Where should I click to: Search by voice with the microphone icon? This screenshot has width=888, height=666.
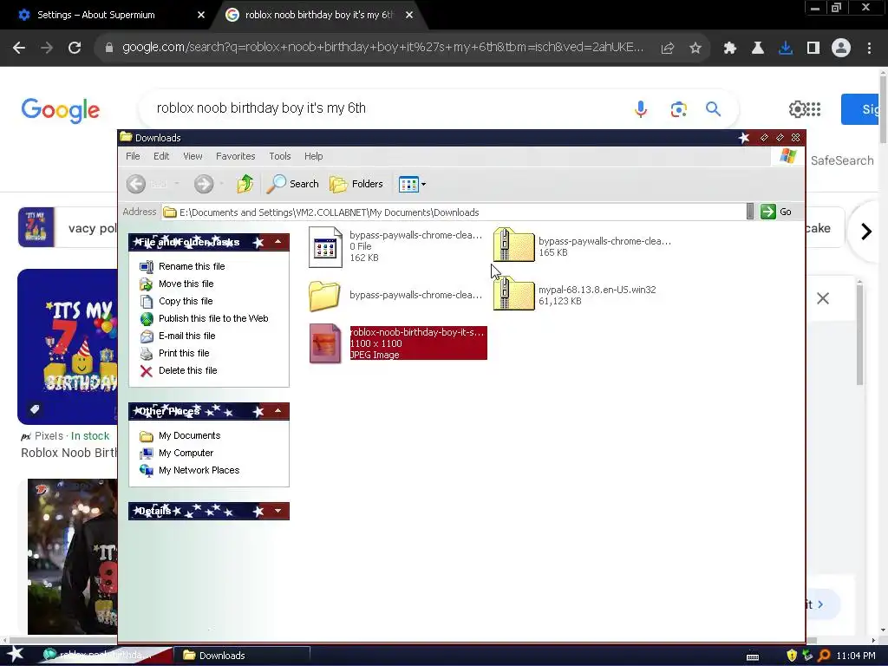coord(641,108)
